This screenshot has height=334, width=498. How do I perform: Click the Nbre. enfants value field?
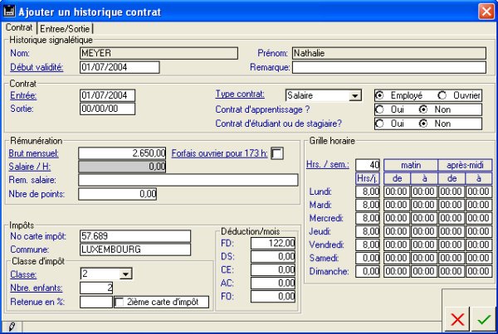pyautogui.click(x=96, y=288)
